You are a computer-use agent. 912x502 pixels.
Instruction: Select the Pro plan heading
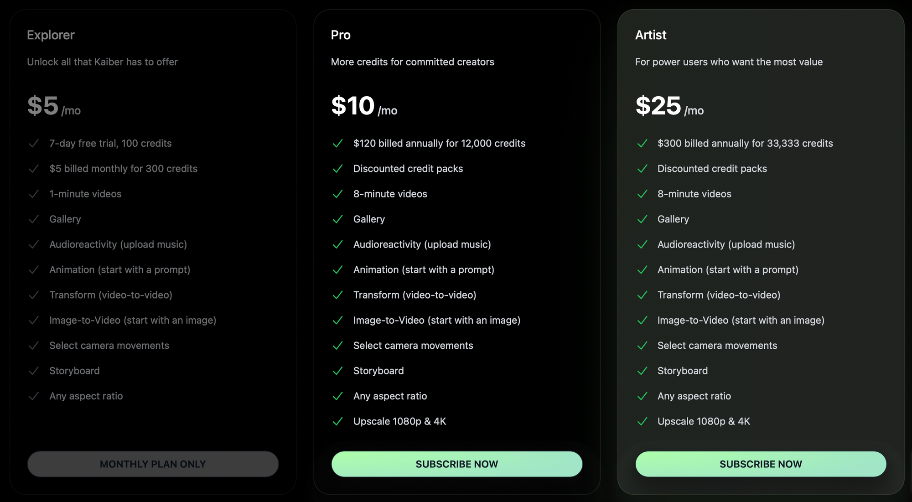click(341, 35)
